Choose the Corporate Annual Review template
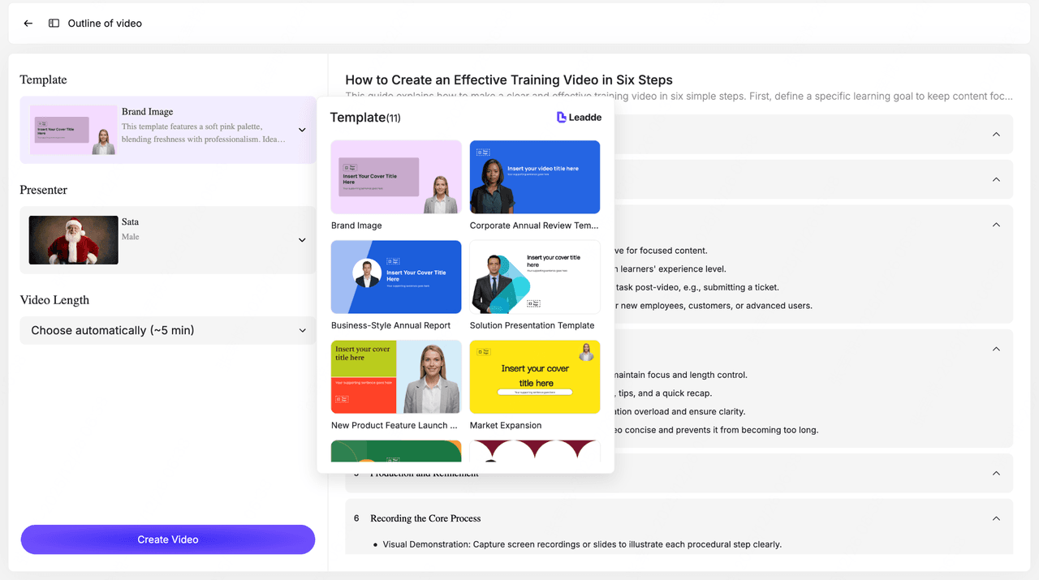The height and width of the screenshot is (580, 1039). (x=535, y=177)
